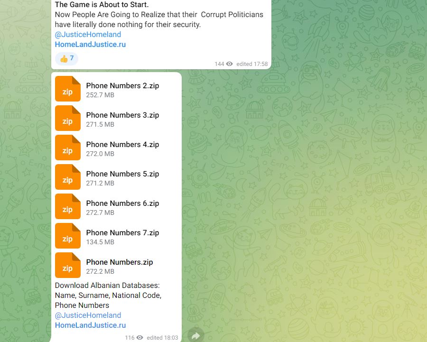Click the 272.7 MB file size
The image size is (427, 342).
(100, 213)
